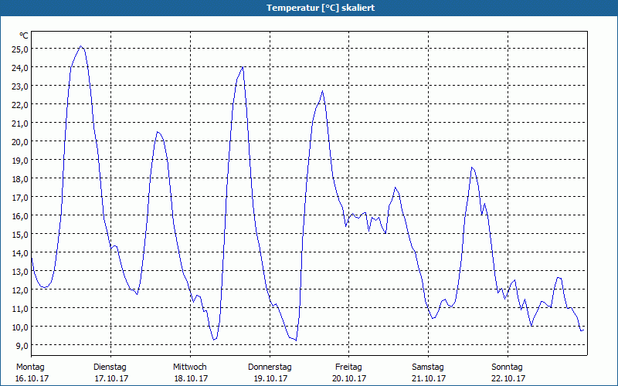The image size is (618, 386).
Task: Select the 20,0 label on the temperature axis
Action: [20, 141]
